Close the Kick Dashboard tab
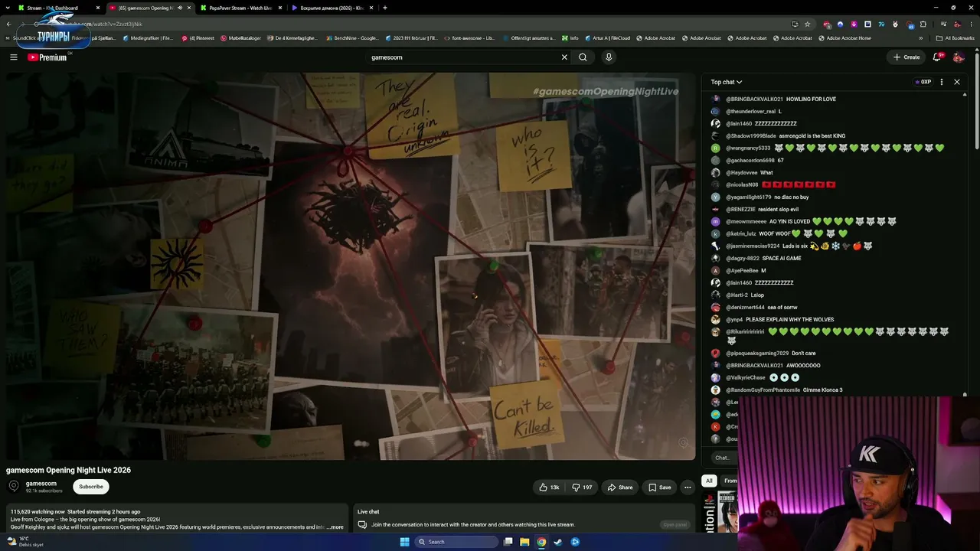The image size is (980, 551). (x=98, y=8)
